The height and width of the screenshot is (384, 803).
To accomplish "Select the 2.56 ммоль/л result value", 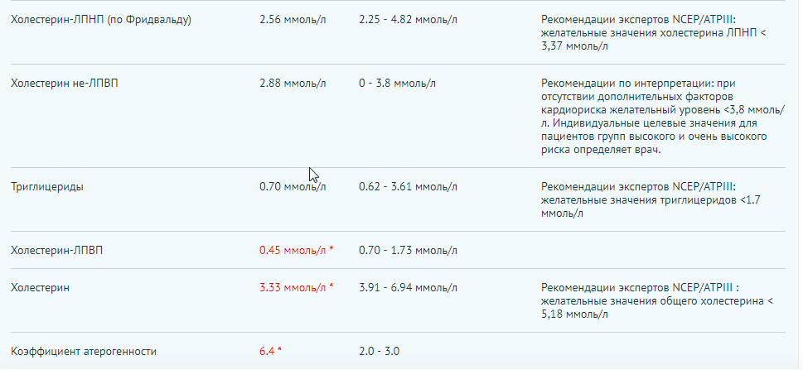I will [x=293, y=19].
